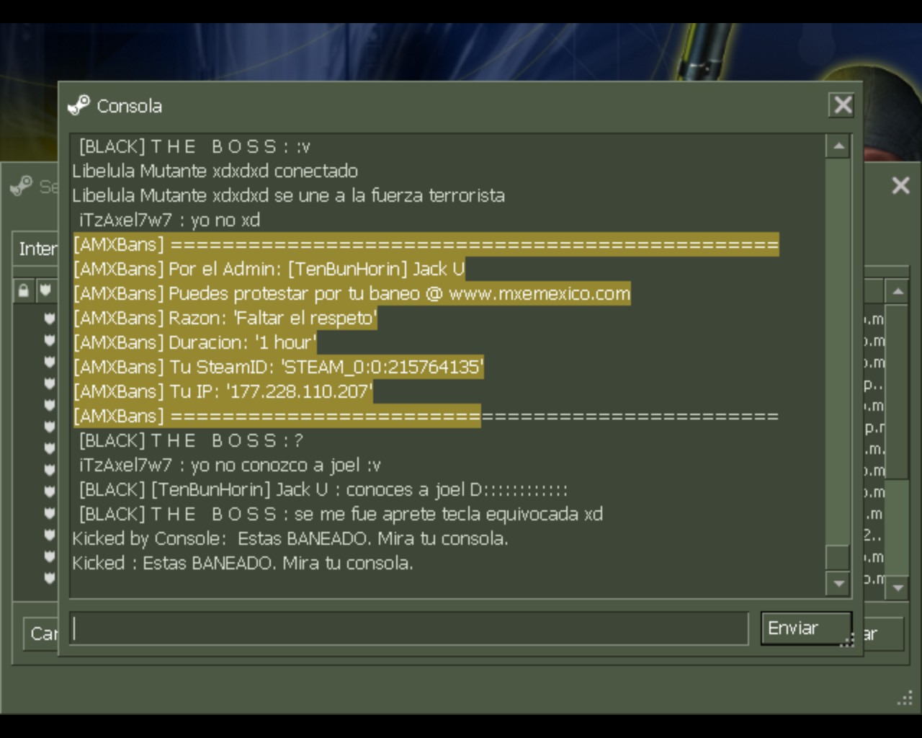Click the partially hidden Cambiar button at bottom left
Screen dimensions: 922x738
pos(41,634)
